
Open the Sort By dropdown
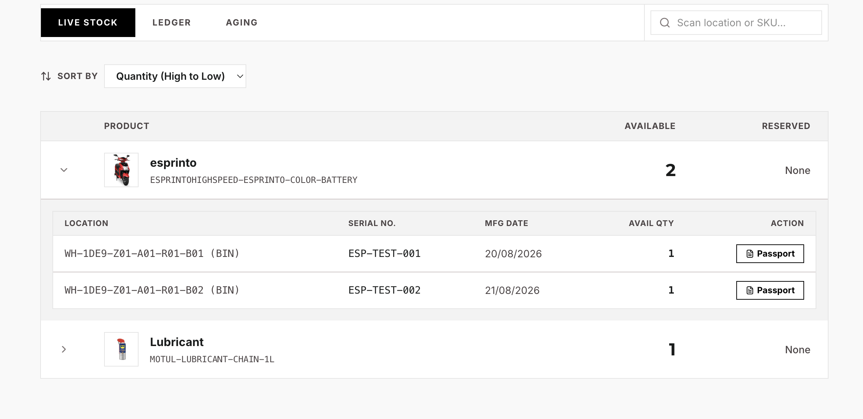(x=175, y=76)
